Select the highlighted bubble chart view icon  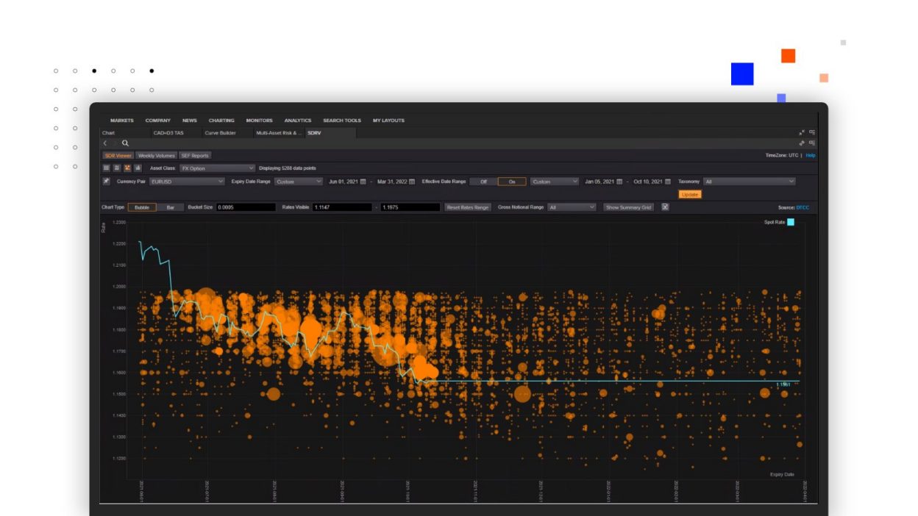pyautogui.click(x=127, y=167)
